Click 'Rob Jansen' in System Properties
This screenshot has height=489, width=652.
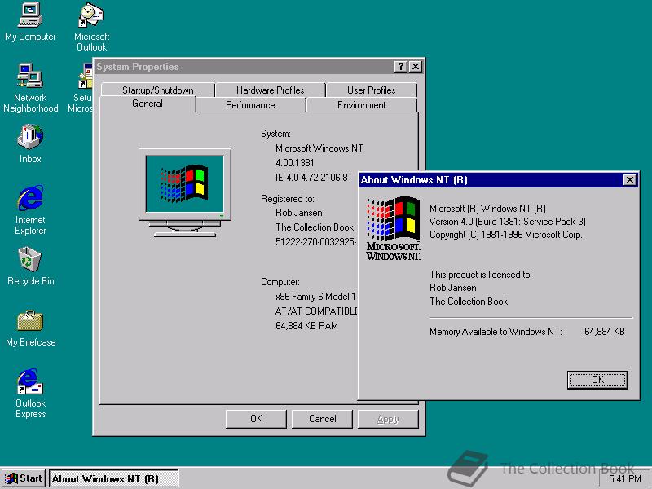298,213
